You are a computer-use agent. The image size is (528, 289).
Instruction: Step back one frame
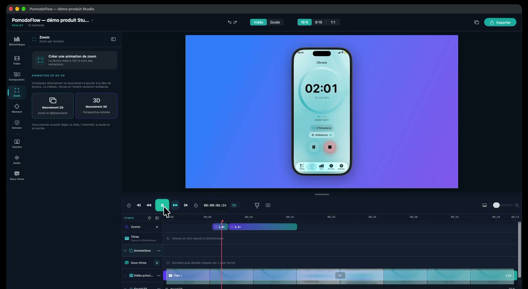point(139,205)
